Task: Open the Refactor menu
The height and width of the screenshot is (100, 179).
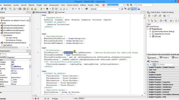Action: coord(32,5)
